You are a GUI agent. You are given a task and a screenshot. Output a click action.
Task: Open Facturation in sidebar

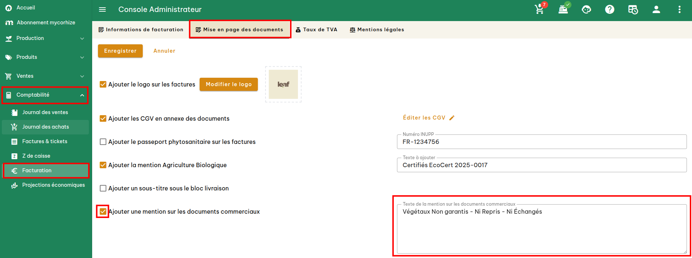(x=46, y=170)
